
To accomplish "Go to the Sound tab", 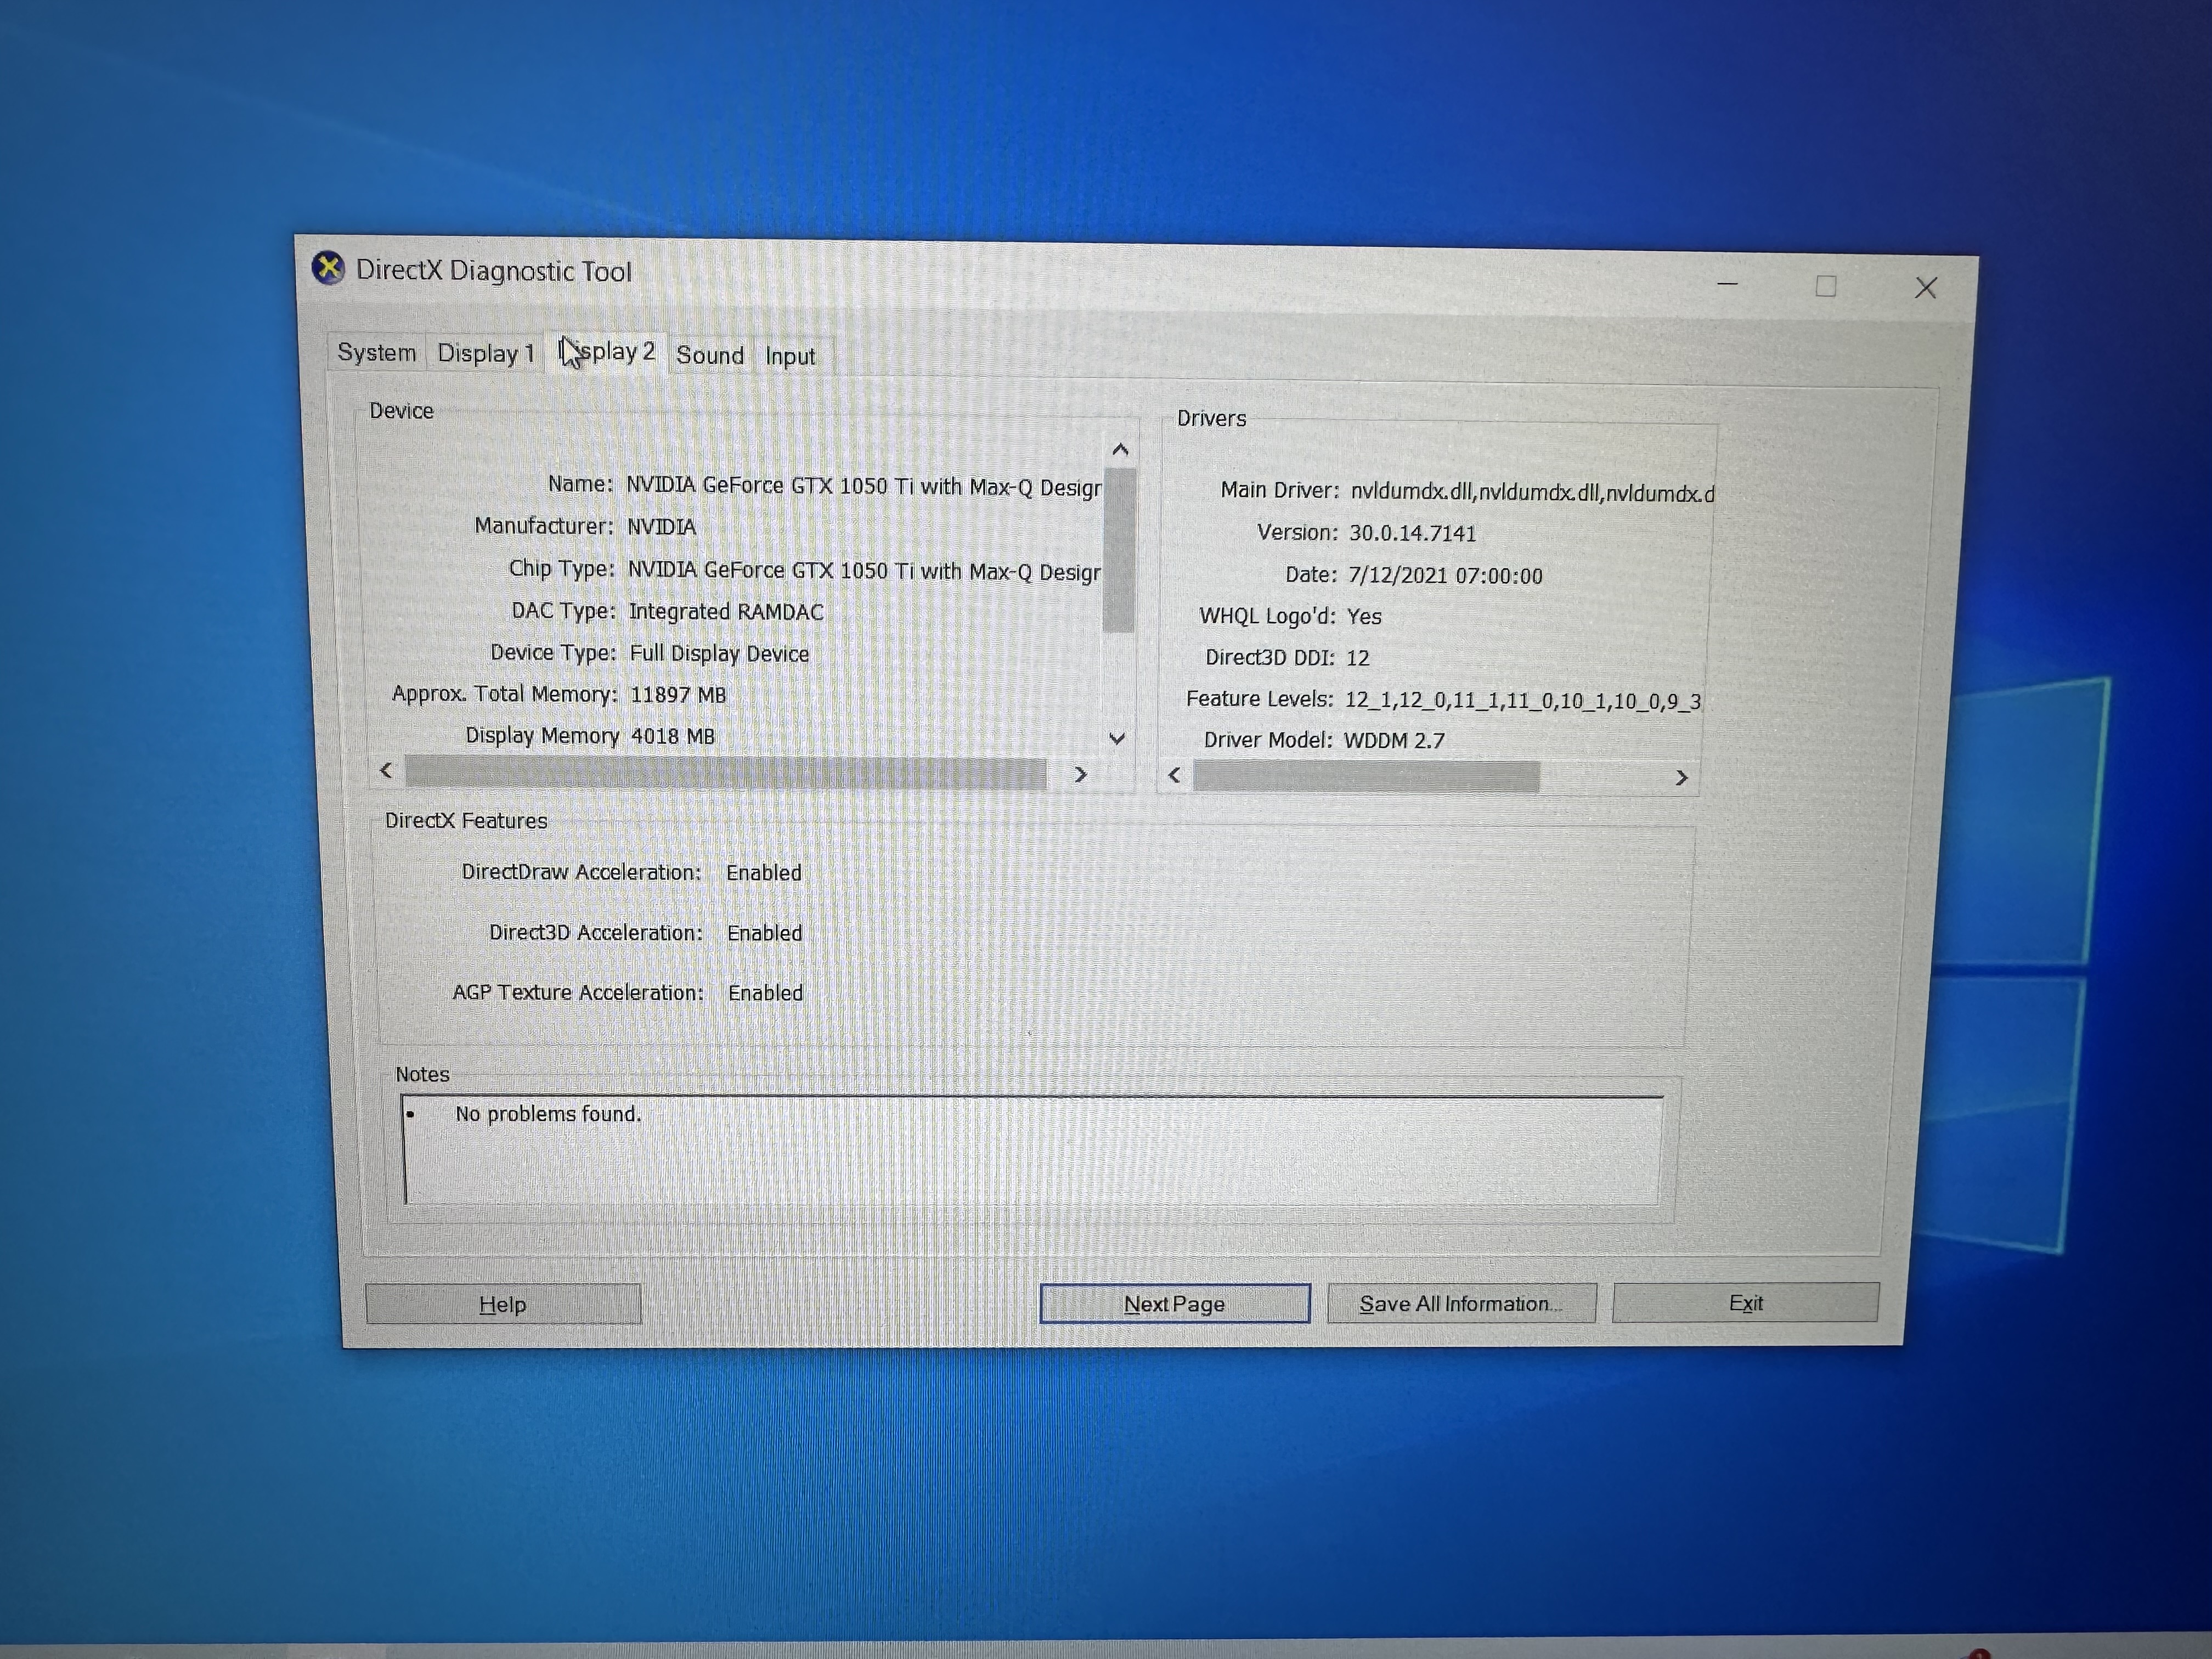I will (710, 356).
